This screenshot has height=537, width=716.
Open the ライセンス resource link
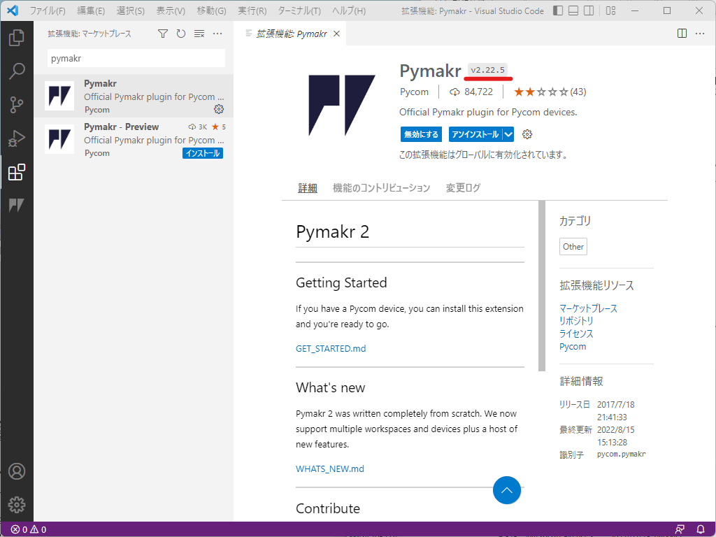point(576,334)
